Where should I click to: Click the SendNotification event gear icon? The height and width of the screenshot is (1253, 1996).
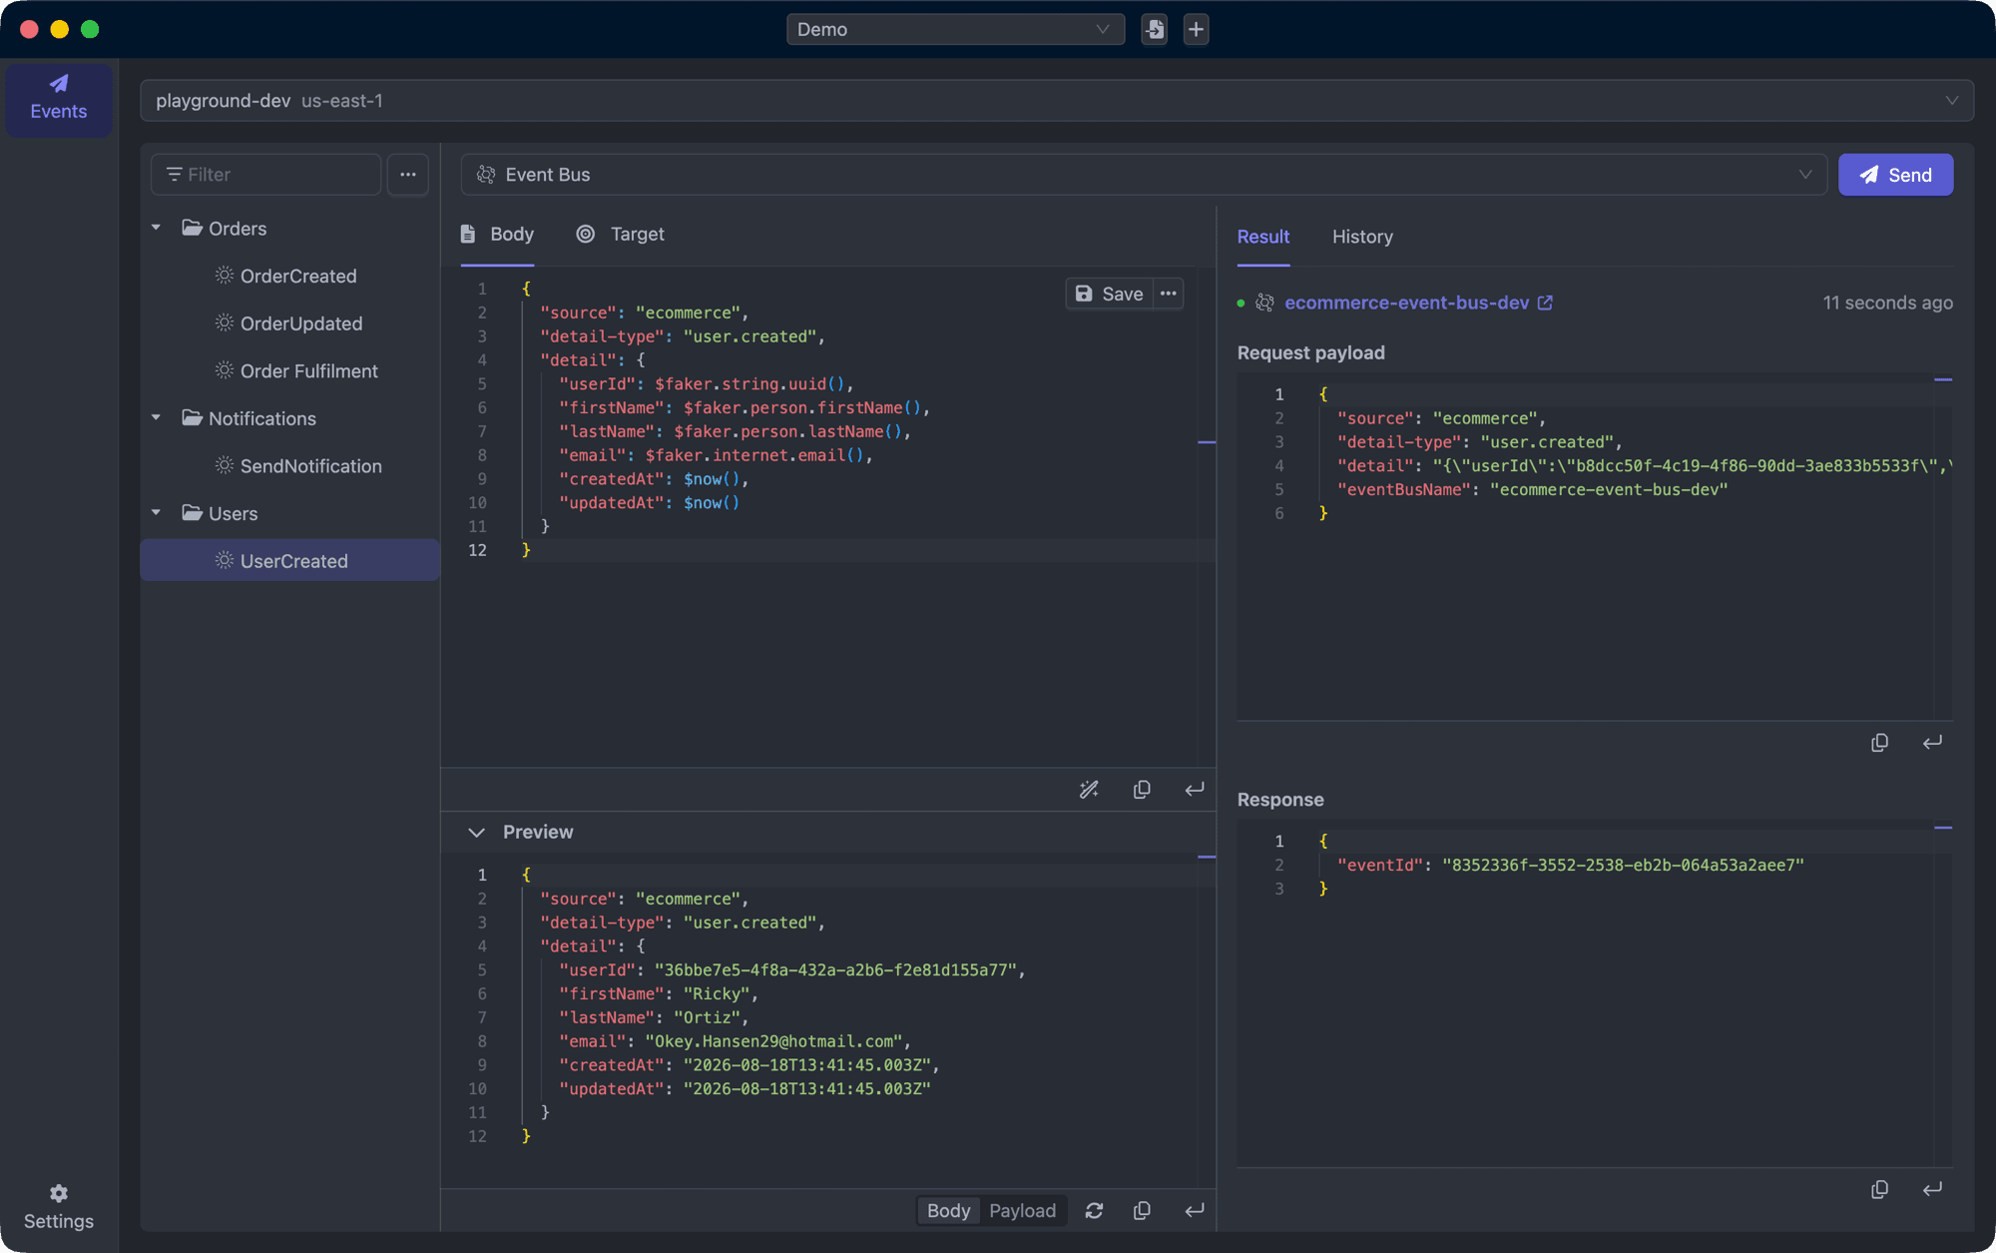click(225, 464)
